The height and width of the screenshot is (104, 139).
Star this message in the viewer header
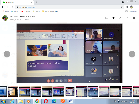click(x=113, y=18)
